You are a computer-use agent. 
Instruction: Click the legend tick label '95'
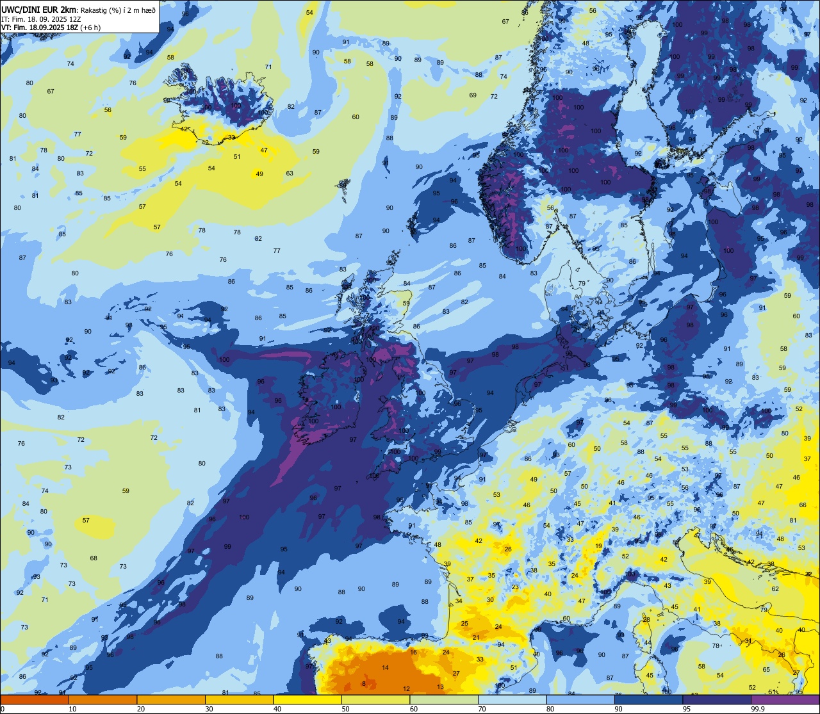[687, 709]
